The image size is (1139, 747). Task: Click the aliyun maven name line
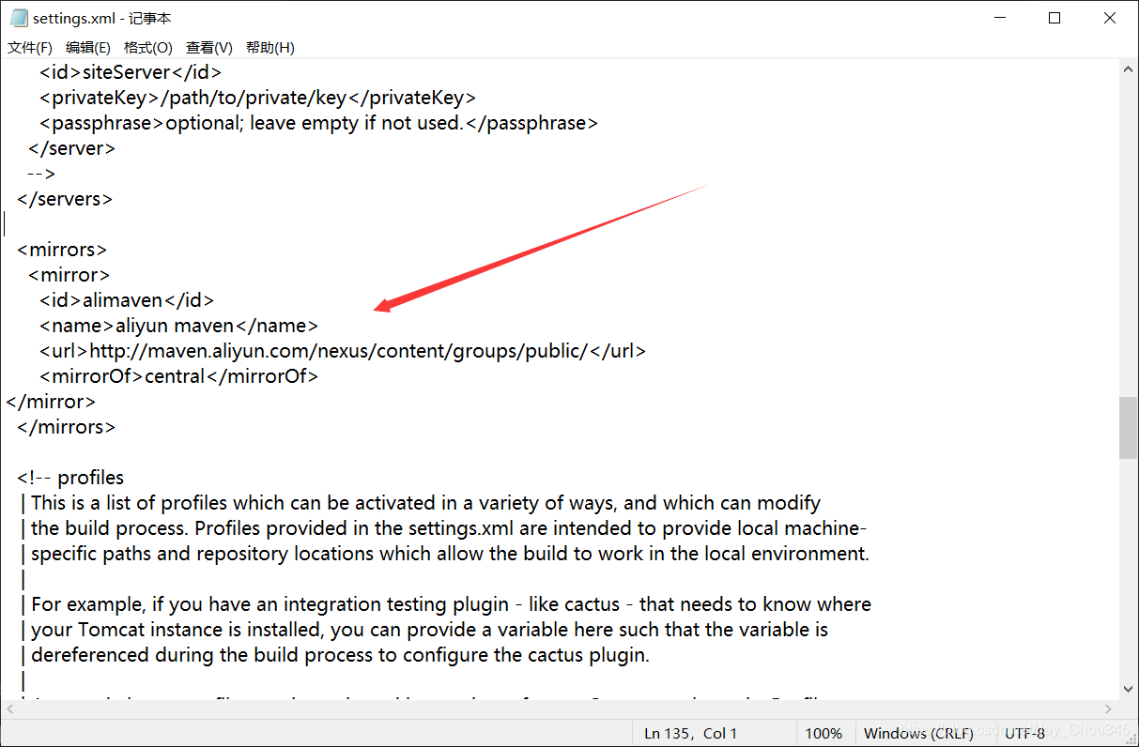pos(179,326)
